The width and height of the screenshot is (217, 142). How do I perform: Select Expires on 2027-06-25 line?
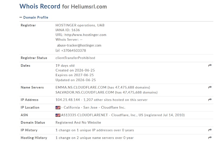tap(75, 75)
